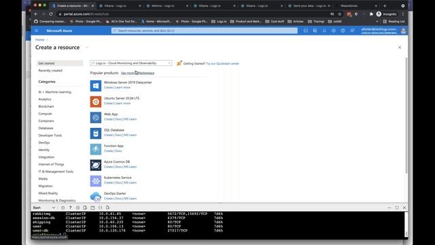The width and height of the screenshot is (435, 245).
Task: Clear the Logz.io marketplace search box
Action: [169, 63]
